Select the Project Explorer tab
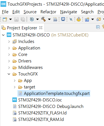This screenshot has height=126, width=104. pos(22,28)
